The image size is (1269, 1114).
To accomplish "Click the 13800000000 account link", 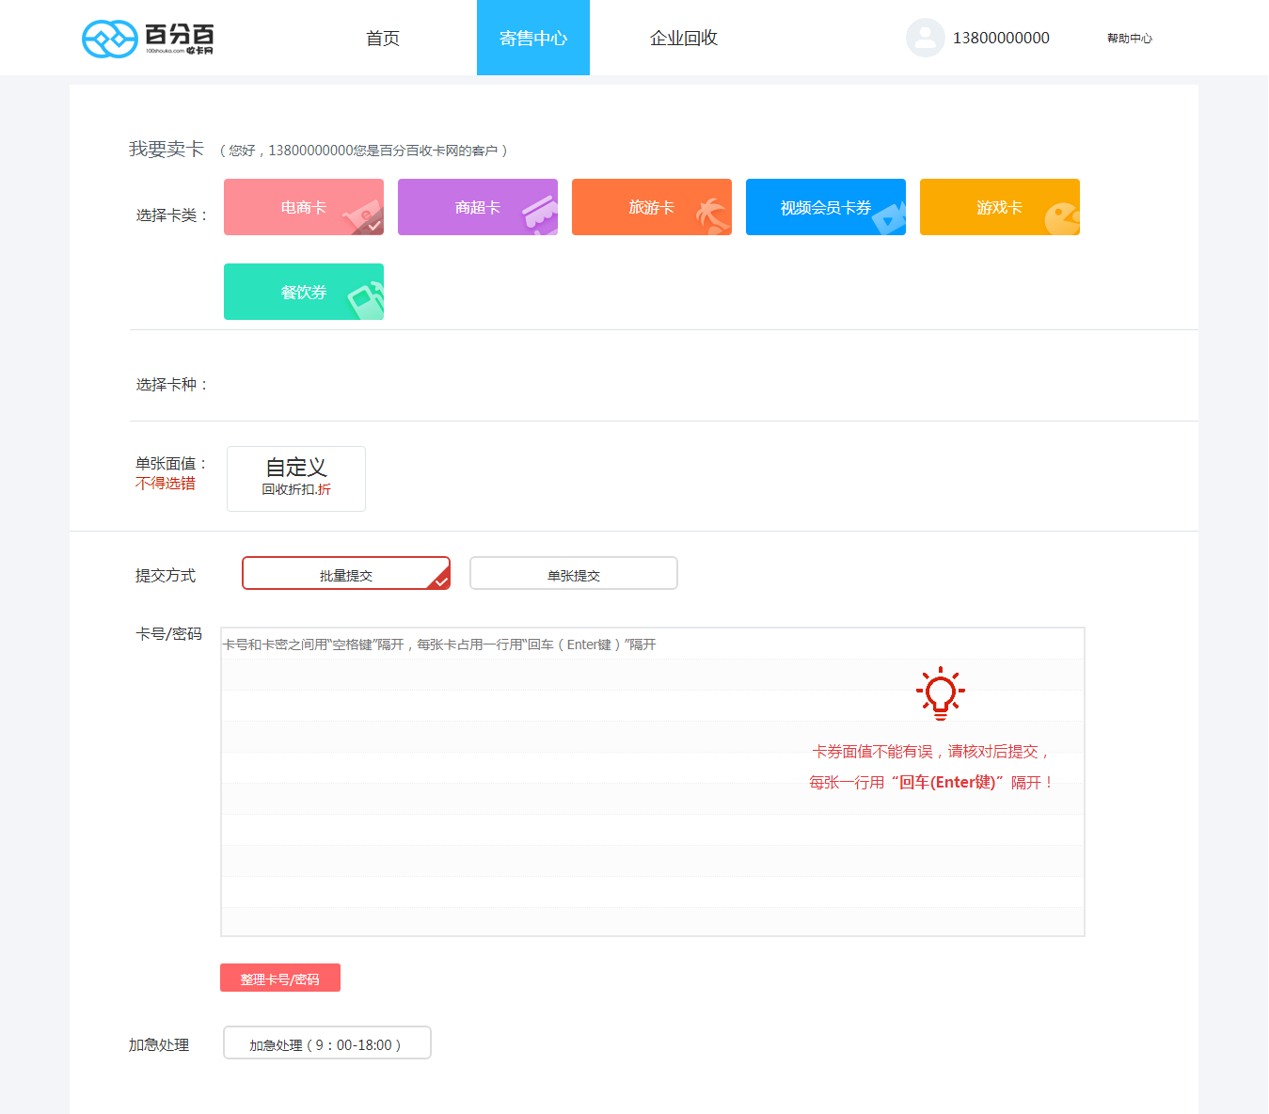I will pos(1001,39).
